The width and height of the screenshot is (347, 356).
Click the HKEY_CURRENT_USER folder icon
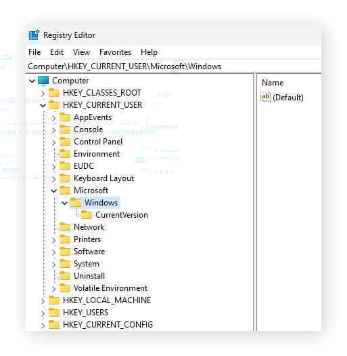click(x=54, y=105)
